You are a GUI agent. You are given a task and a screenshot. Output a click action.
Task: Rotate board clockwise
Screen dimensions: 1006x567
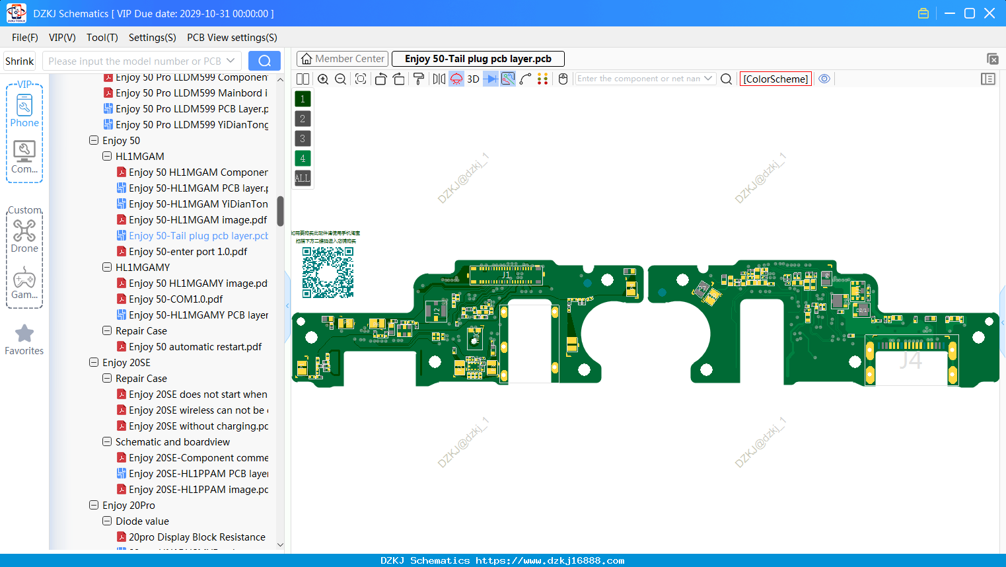click(398, 79)
